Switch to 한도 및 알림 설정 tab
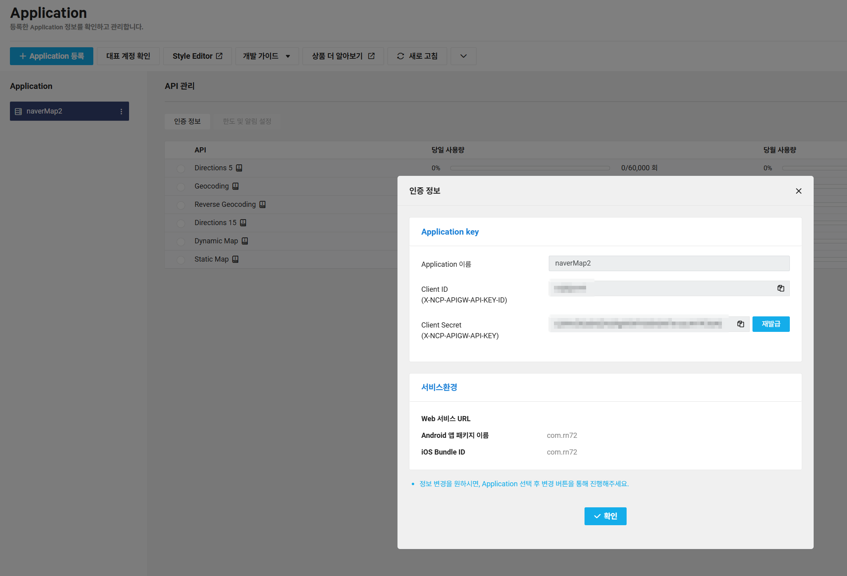Viewport: 847px width, 576px height. click(247, 121)
